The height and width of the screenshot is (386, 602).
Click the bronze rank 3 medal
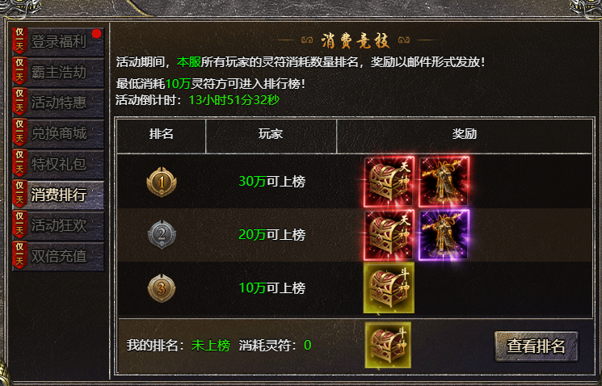(162, 288)
